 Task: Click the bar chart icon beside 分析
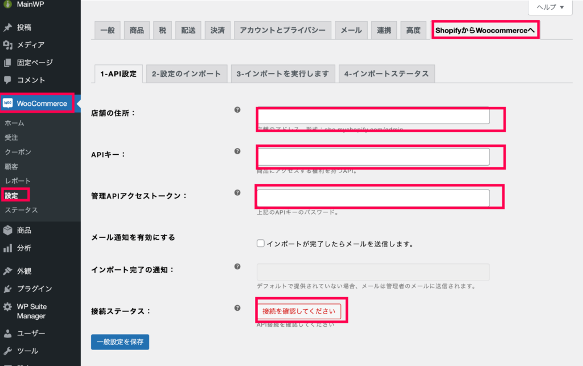click(7, 248)
